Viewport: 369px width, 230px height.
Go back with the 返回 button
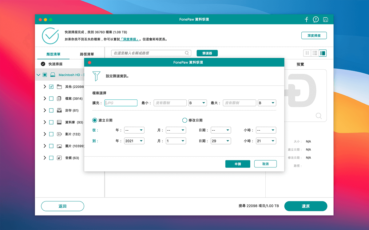(x=62, y=206)
